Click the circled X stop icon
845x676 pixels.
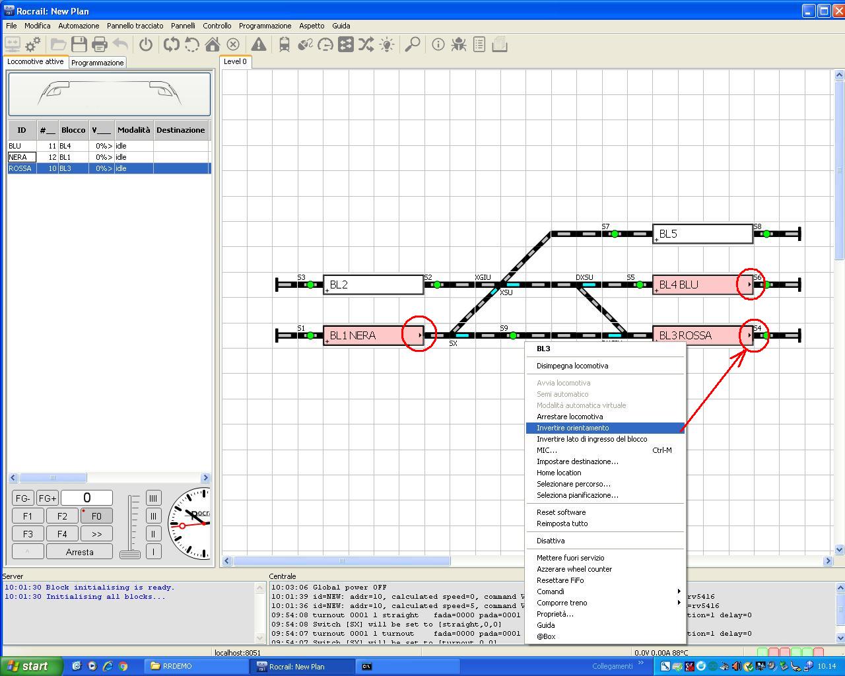pyautogui.click(x=233, y=44)
